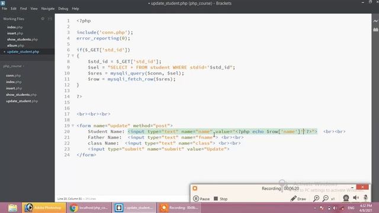Open show_students.php in php_course project tree
The height and width of the screenshot is (213, 379).
21,95
